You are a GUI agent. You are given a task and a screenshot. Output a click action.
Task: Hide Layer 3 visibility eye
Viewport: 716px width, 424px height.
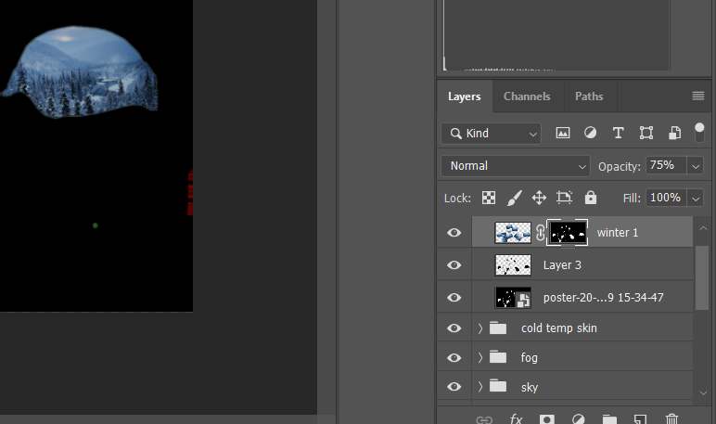454,265
